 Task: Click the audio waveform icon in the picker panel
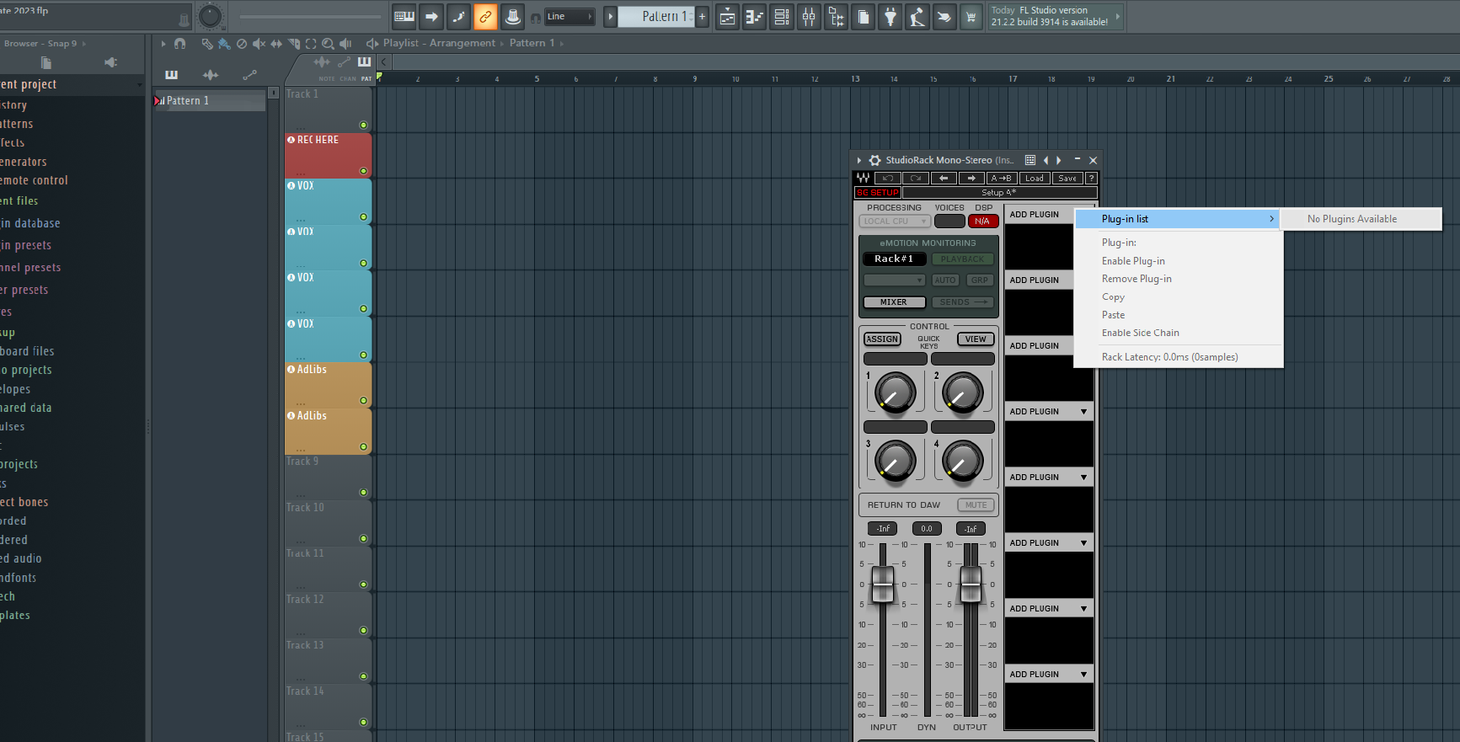pyautogui.click(x=211, y=75)
